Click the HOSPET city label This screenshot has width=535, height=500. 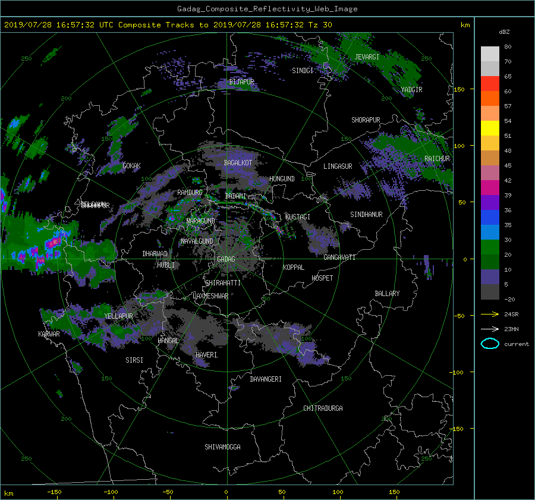322,278
